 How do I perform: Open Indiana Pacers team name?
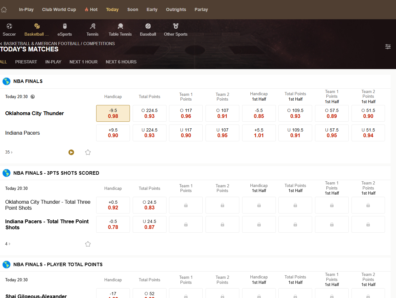pyautogui.click(x=23, y=133)
